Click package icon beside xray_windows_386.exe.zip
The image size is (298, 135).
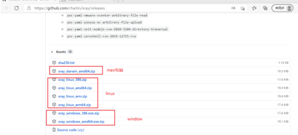[x=54, y=113]
